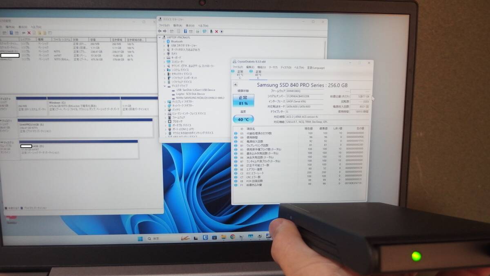Open 機能(U) menu in CrystalDiskInfo
Viewport: 490px width, 276px height.
point(261,67)
